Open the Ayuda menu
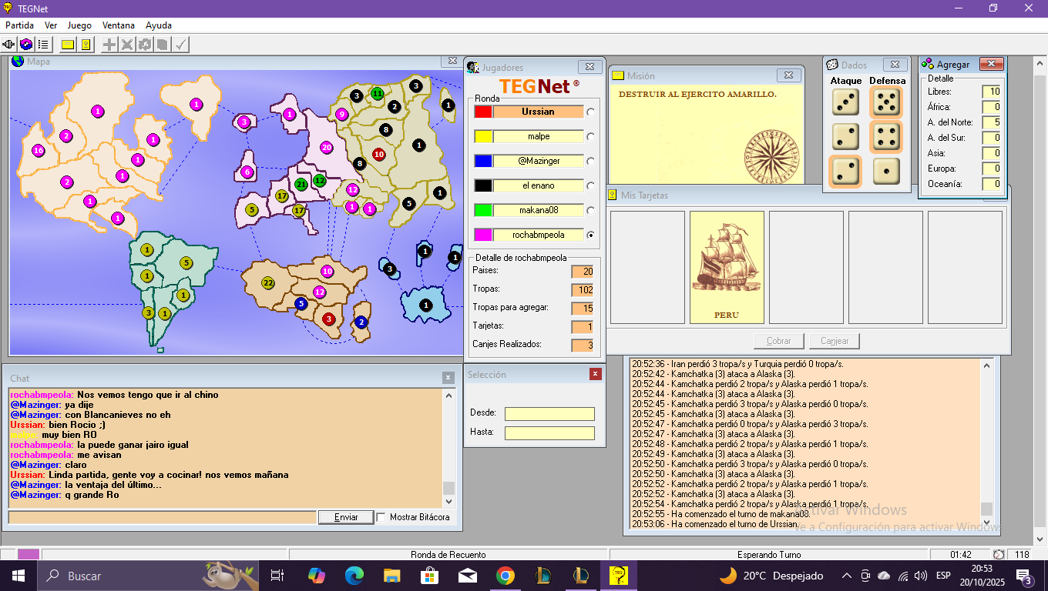1048x591 pixels. point(159,25)
